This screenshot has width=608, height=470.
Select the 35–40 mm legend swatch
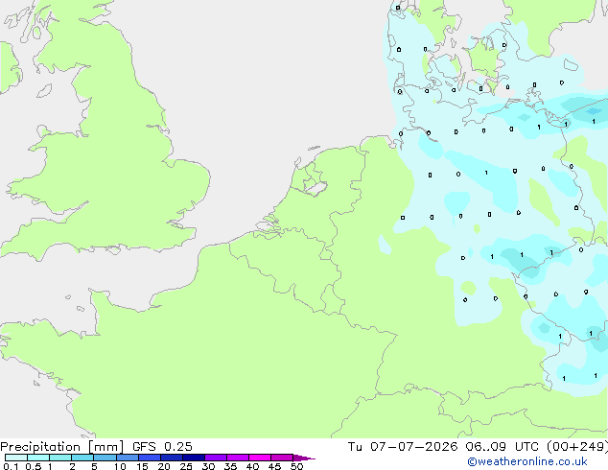click(x=237, y=458)
